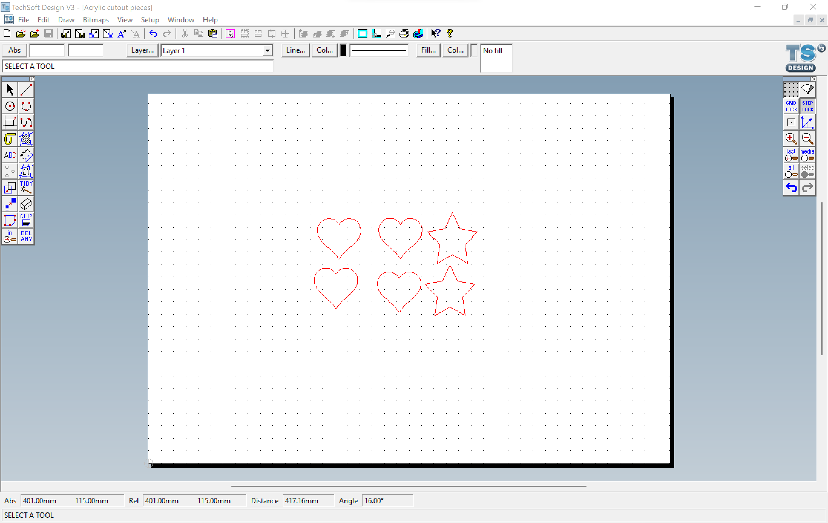Viewport: 828px width, 523px height.
Task: Select the hatched area fill tool
Action: point(26,139)
